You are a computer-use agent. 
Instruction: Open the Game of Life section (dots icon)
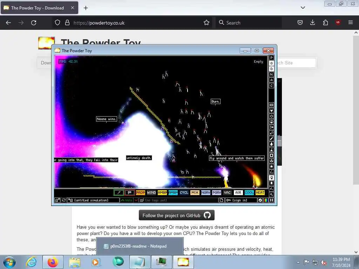pyautogui.click(x=271, y=172)
